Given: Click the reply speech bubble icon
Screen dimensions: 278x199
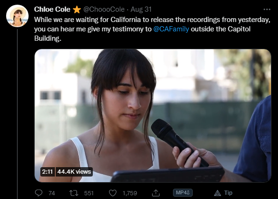Looking at the screenshot, I should [x=38, y=193].
